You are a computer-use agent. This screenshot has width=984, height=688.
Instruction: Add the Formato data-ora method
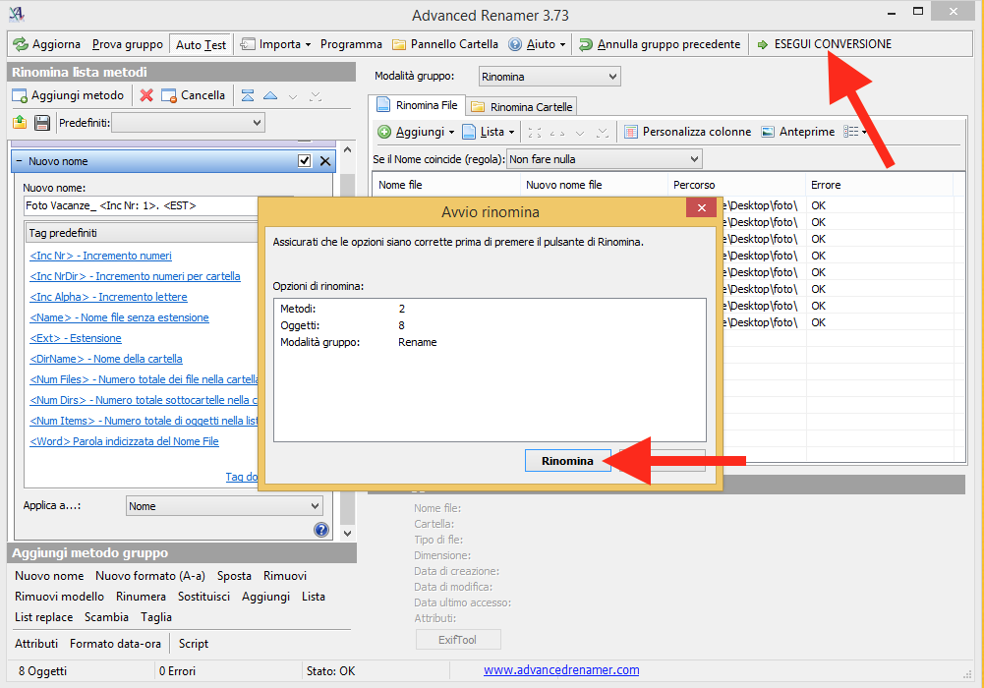coord(115,644)
